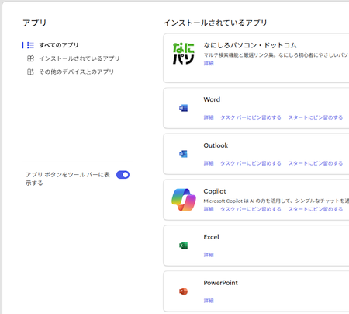Image resolution: width=349 pixels, height=314 pixels.
Task: Pin Copilot to Start link
Action: click(x=316, y=209)
